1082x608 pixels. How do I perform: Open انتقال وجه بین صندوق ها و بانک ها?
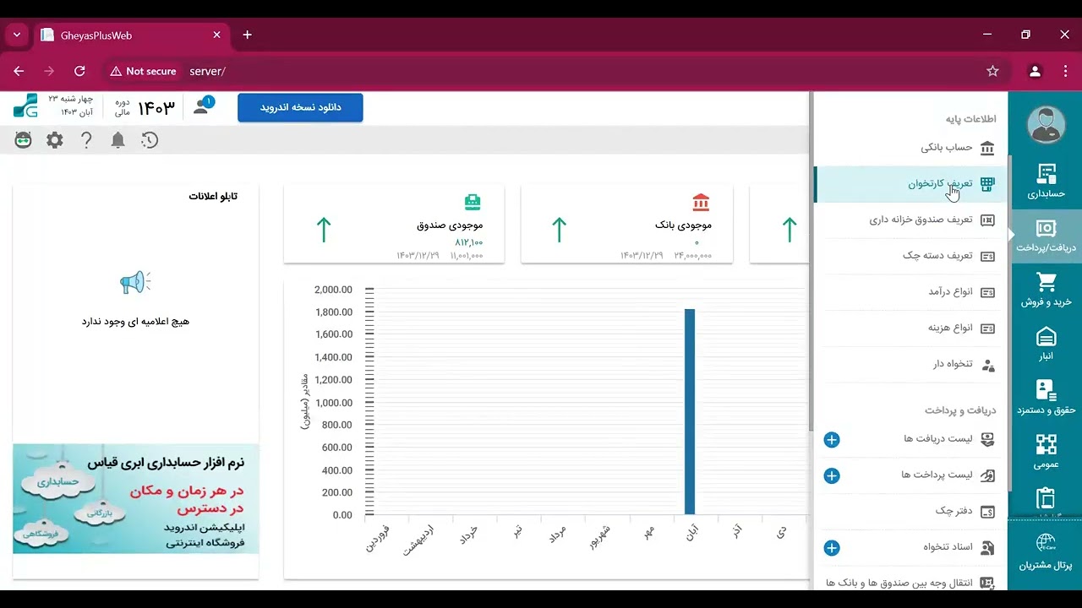point(910,583)
